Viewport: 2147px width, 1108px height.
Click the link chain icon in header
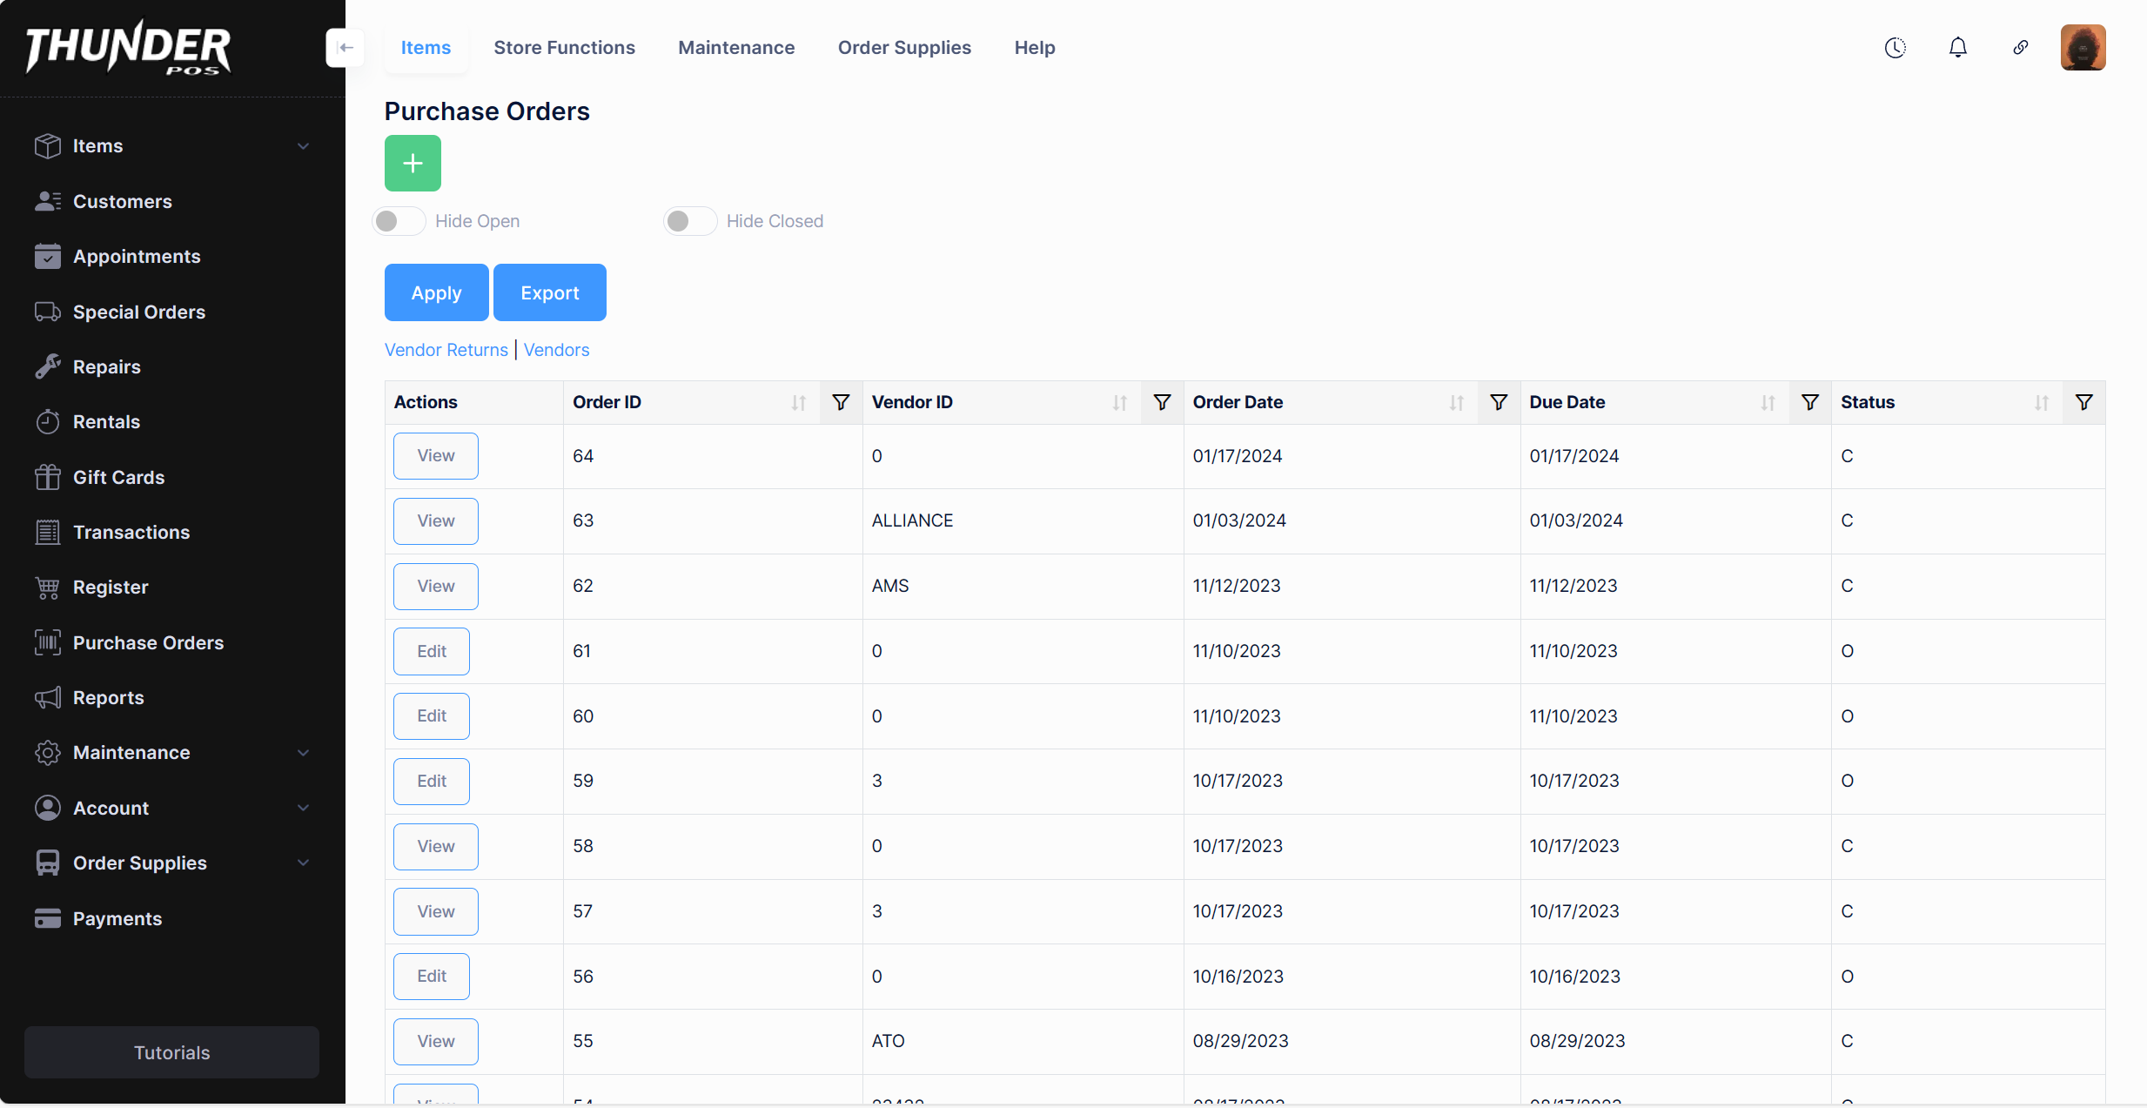2020,48
